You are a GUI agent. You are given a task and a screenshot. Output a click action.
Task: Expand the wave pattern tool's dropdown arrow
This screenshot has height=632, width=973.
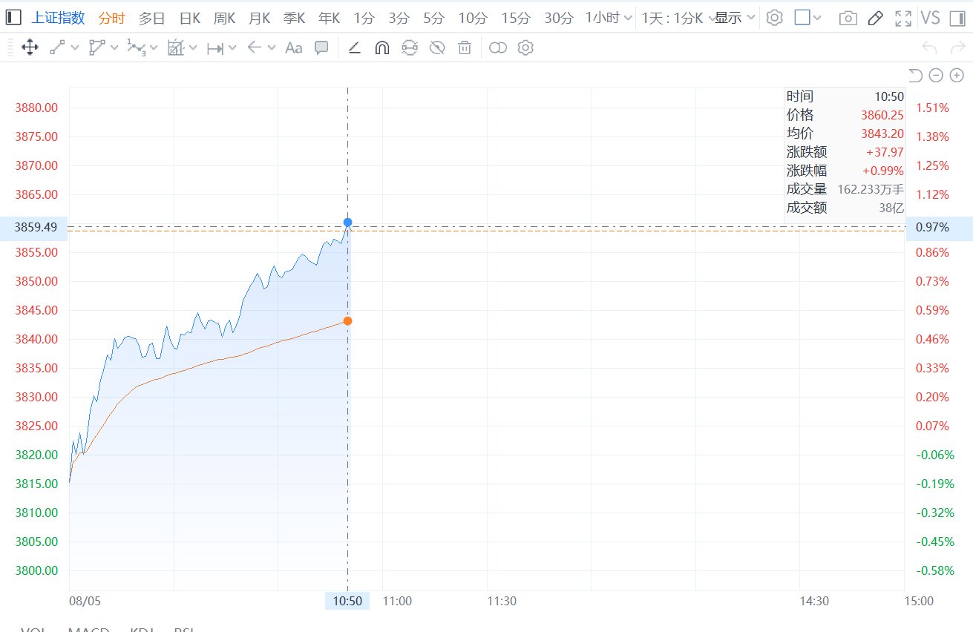154,48
